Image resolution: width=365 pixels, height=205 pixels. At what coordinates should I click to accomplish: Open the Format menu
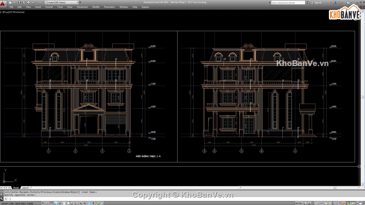pyautogui.click(x=49, y=7)
